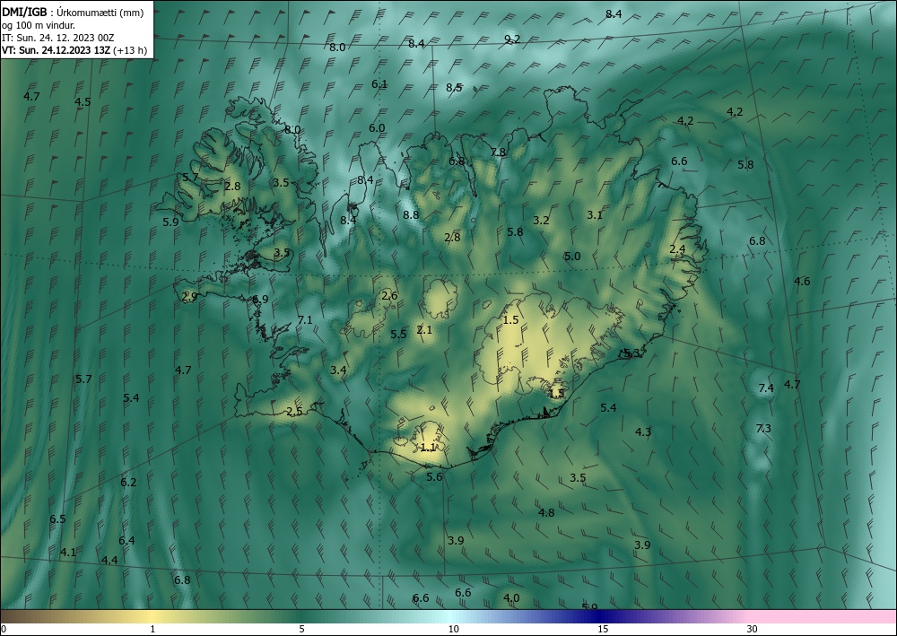Click the 2.4 value in east Iceland
This screenshot has height=636, width=897.
(677, 248)
